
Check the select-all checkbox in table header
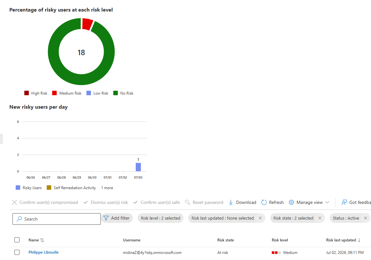pos(17,240)
